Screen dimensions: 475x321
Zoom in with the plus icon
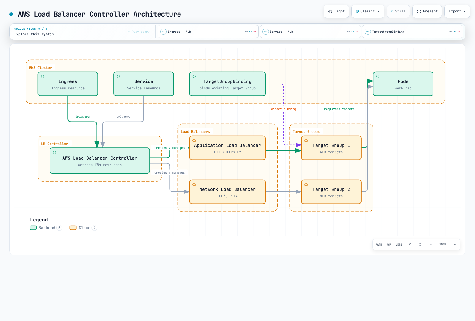pos(455,245)
